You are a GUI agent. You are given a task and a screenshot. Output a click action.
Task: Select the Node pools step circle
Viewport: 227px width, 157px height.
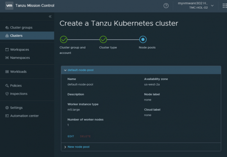(143, 40)
